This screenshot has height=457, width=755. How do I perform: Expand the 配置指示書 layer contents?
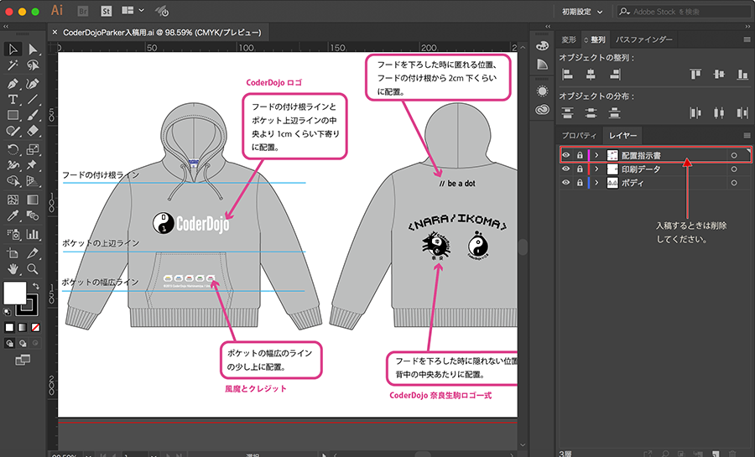pos(596,155)
